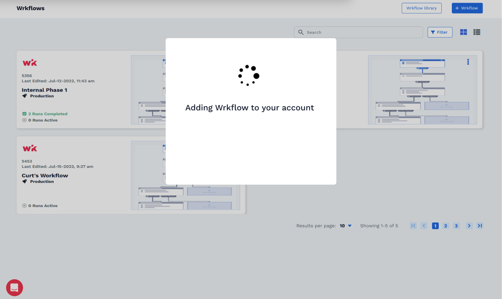This screenshot has height=299, width=502.
Task: Open Internal Phase 1 workflow diagram thumbnail
Action: (x=148, y=90)
